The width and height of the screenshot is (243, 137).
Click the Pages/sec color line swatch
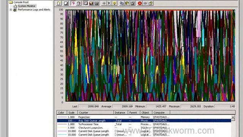62,117
